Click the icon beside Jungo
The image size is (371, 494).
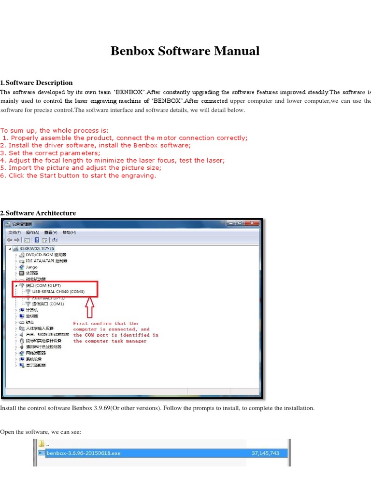point(22,267)
